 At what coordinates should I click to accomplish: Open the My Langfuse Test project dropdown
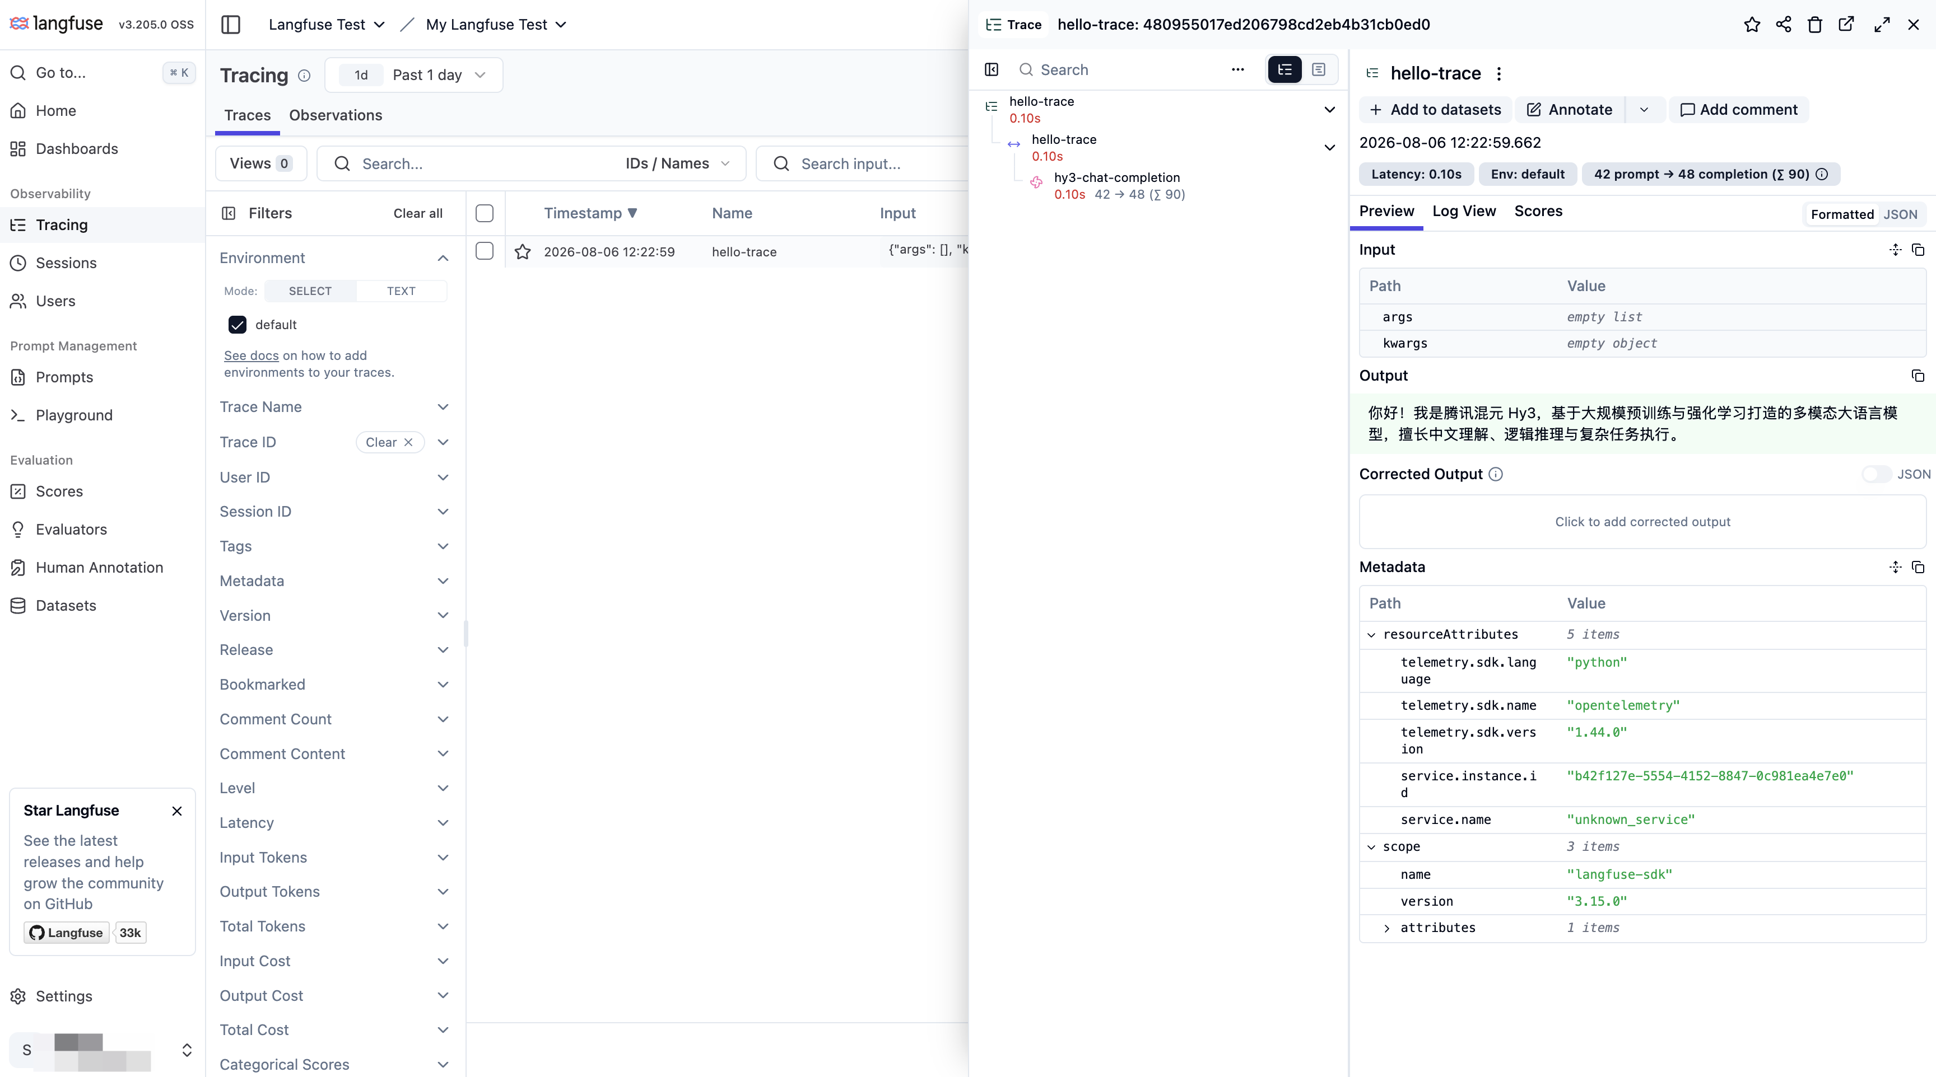coord(496,25)
